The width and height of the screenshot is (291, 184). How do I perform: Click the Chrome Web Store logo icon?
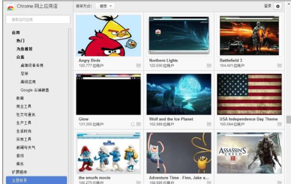pos(11,7)
